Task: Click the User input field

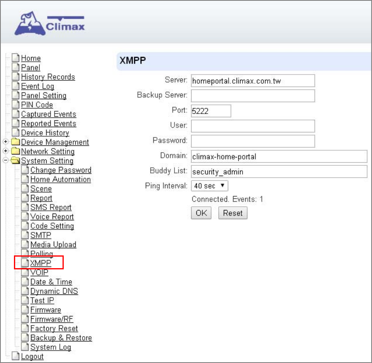Action: click(253, 126)
